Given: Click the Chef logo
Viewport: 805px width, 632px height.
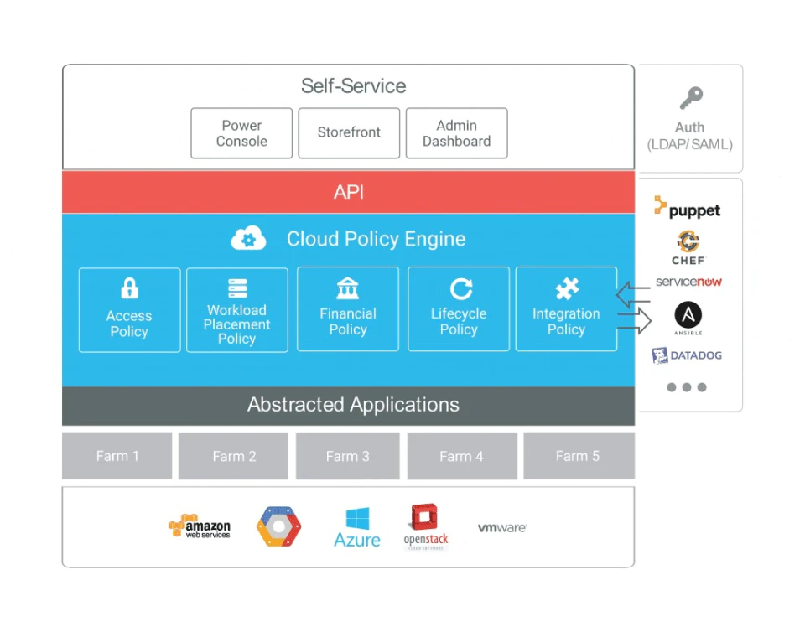Looking at the screenshot, I should click(688, 248).
